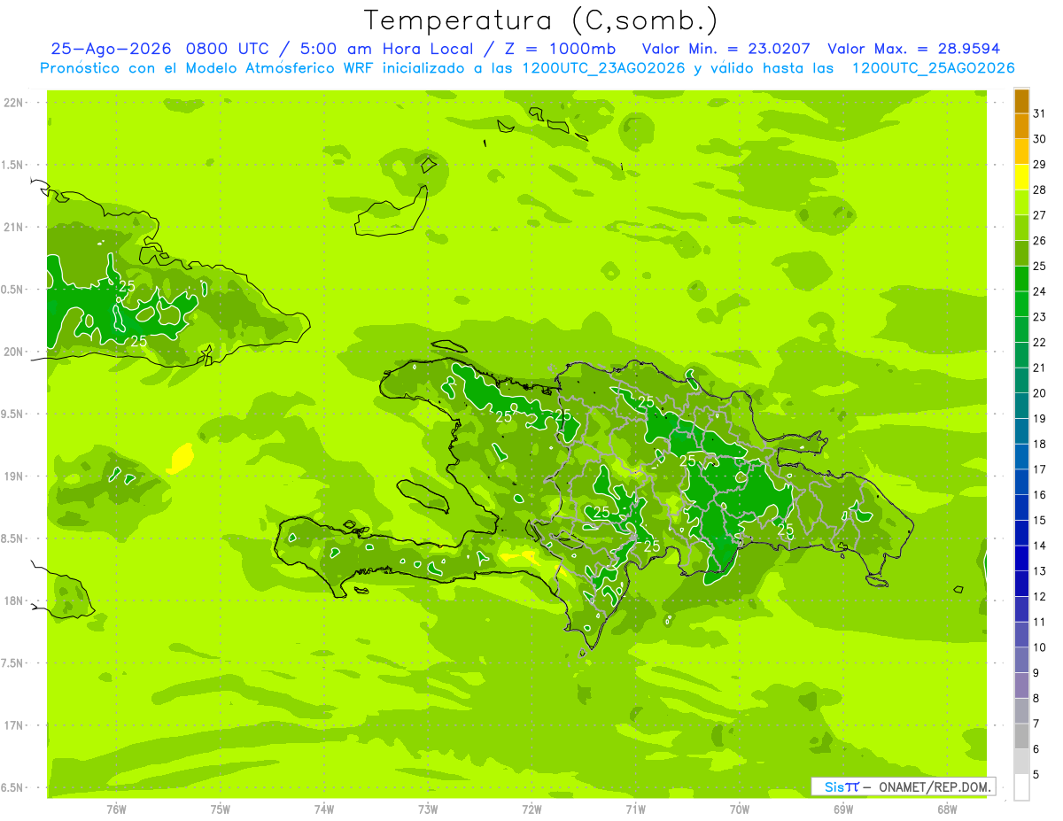Click the gray legend band between 6 and 7

pyautogui.click(x=1021, y=737)
